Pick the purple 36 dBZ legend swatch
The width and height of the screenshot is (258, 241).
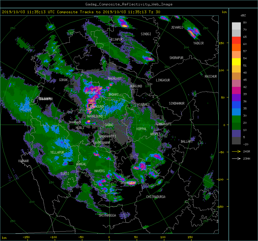236,97
